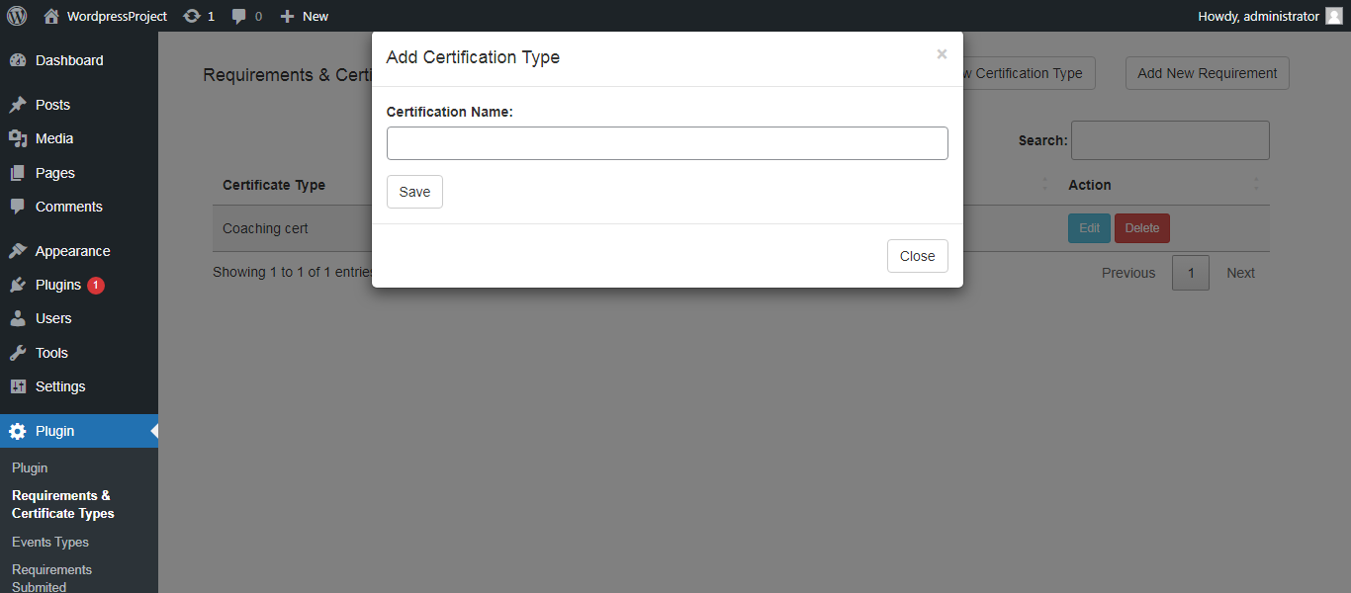Sort the Certificate Type column

(x=274, y=185)
